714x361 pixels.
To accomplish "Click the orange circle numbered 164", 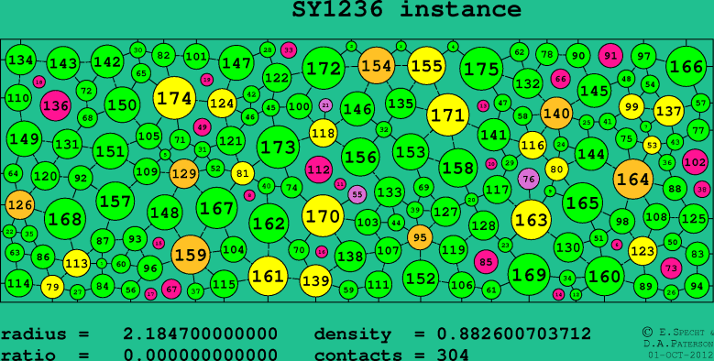I will click(633, 180).
